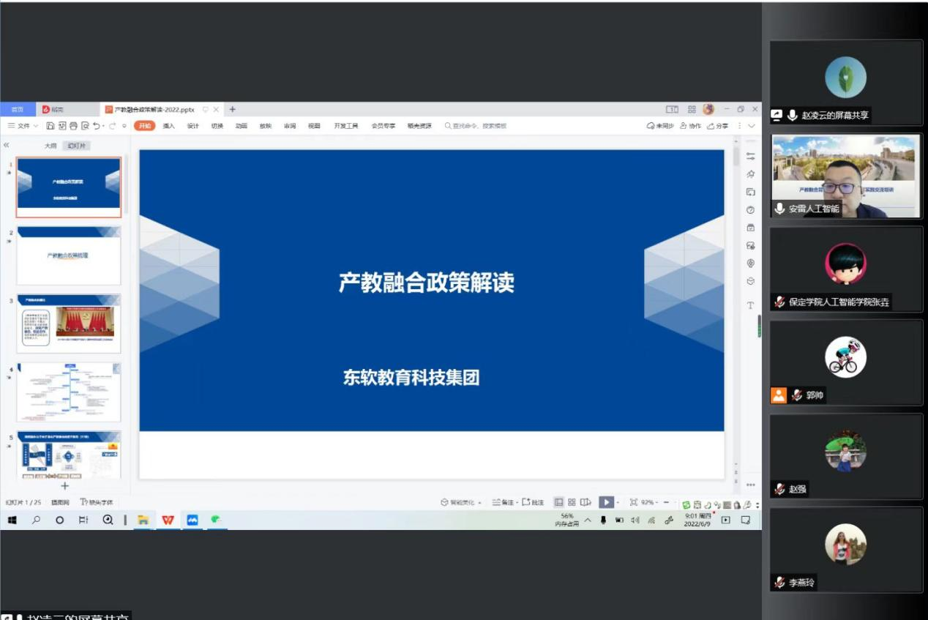
Task: Select slide 1 thumbnail
Action: pyautogui.click(x=69, y=187)
